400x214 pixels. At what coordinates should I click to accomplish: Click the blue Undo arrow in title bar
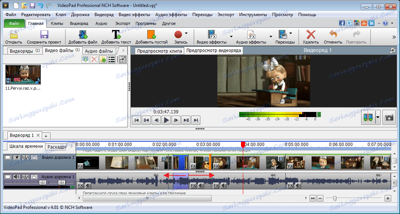[40, 5]
